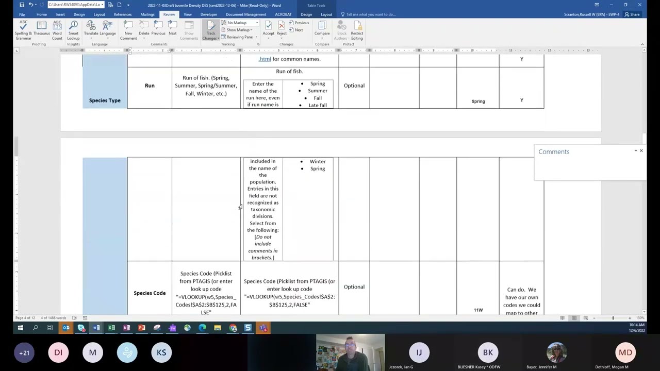The height and width of the screenshot is (371, 660).
Task: Insert a New Comment
Action: (x=128, y=30)
